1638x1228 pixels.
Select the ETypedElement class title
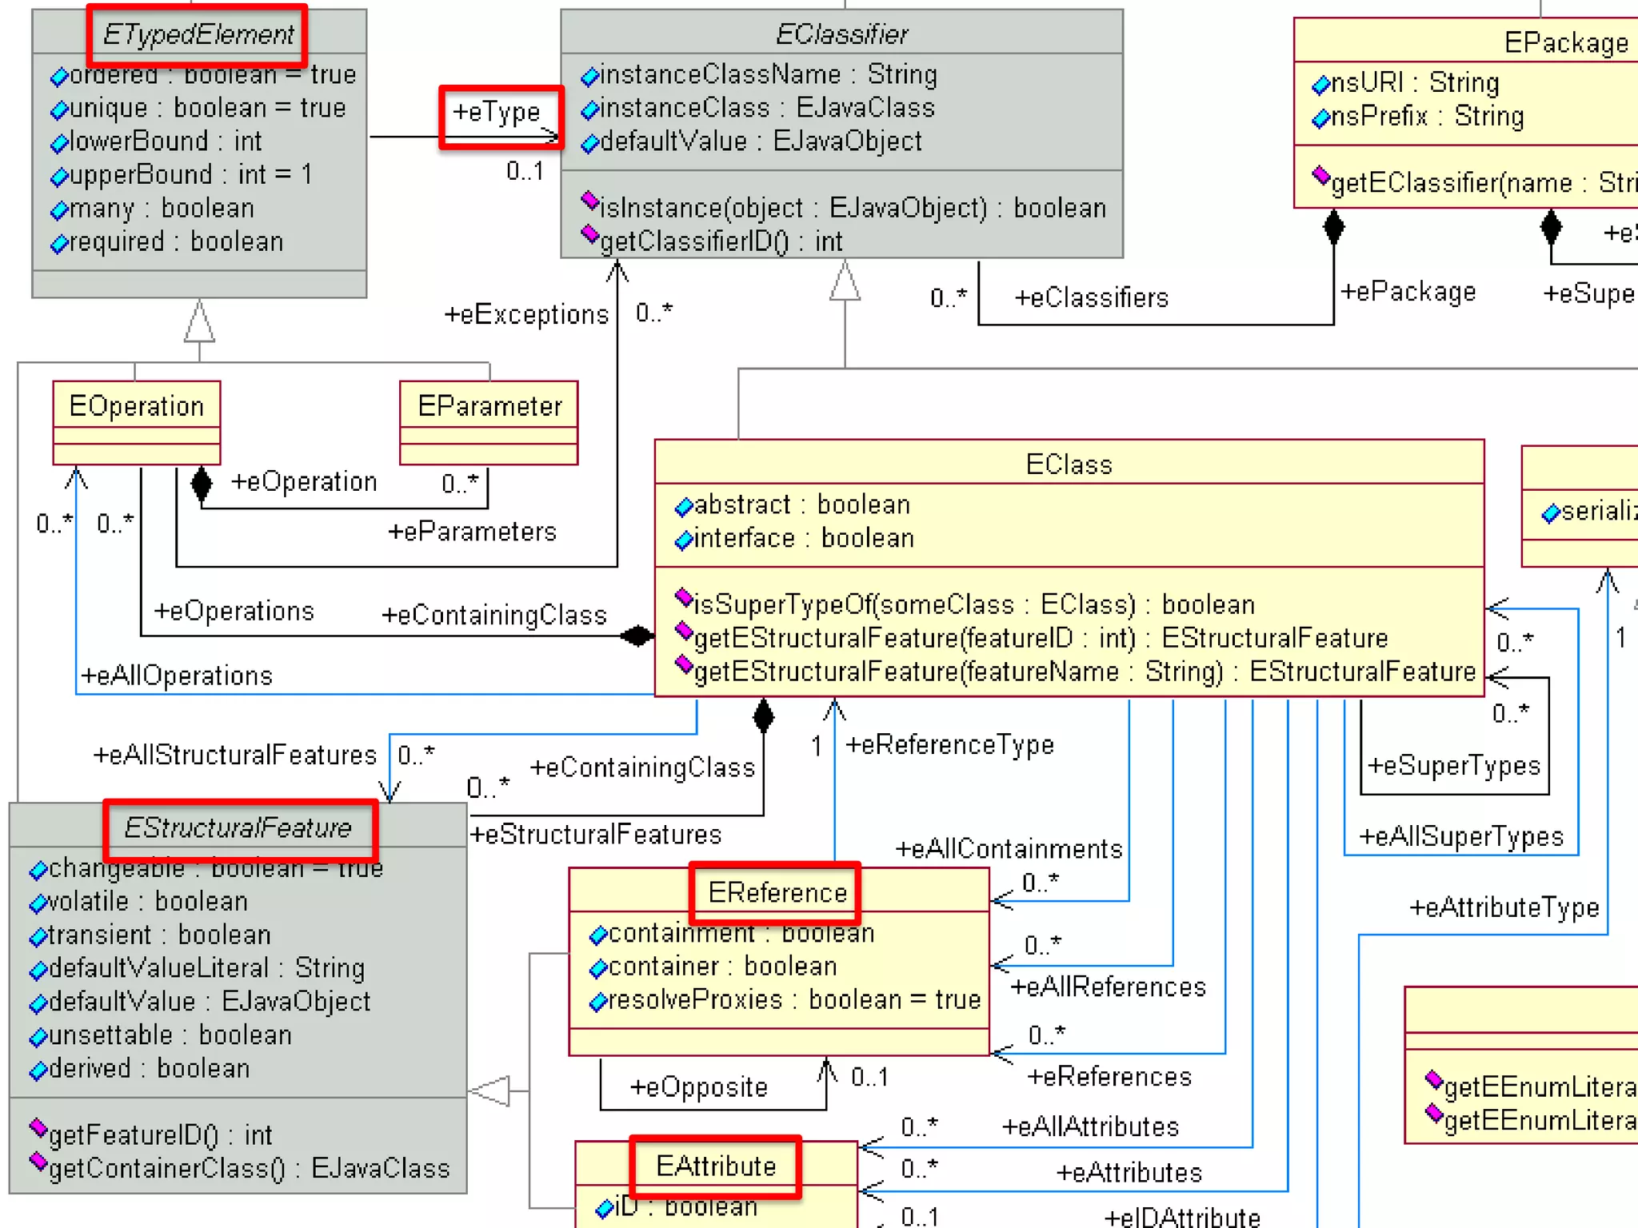(x=198, y=34)
